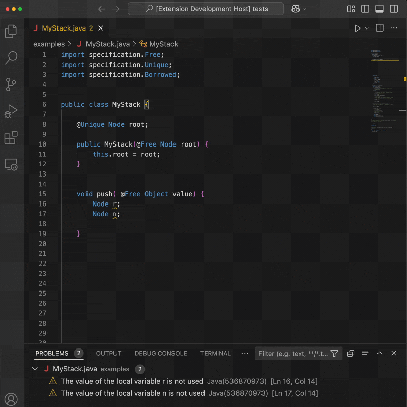Open the run options dropdown arrow

(367, 28)
